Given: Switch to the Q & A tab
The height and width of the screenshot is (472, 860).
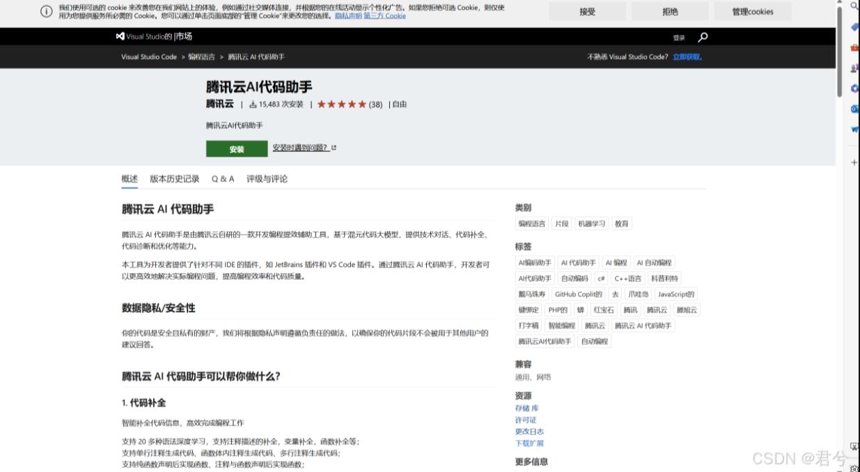Looking at the screenshot, I should tap(222, 178).
